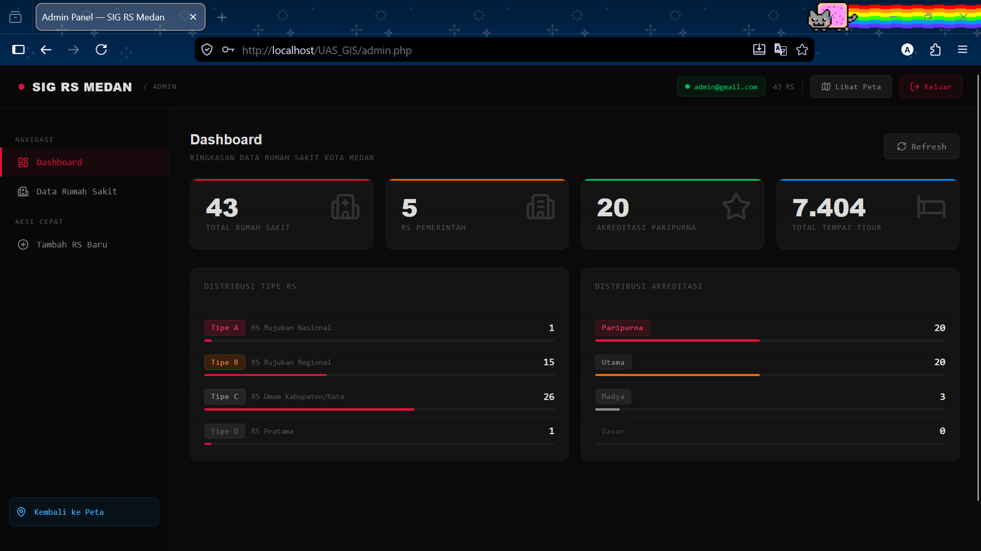Open the tracking protection shield icon
This screenshot has width=981, height=551.
pyautogui.click(x=207, y=49)
